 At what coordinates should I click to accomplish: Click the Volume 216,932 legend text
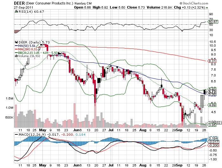click(x=29, y=56)
